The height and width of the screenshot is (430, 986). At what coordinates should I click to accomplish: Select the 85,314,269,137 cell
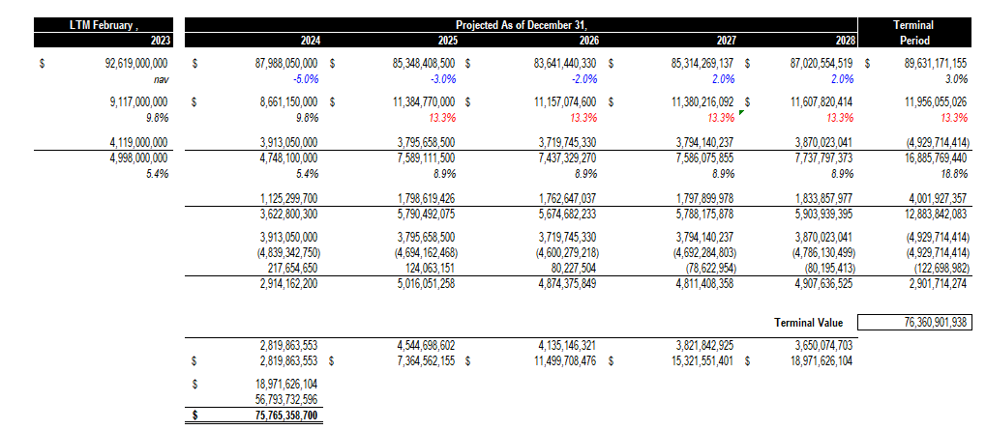click(x=702, y=64)
